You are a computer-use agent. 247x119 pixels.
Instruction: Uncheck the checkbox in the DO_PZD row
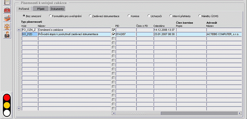(x=113, y=34)
